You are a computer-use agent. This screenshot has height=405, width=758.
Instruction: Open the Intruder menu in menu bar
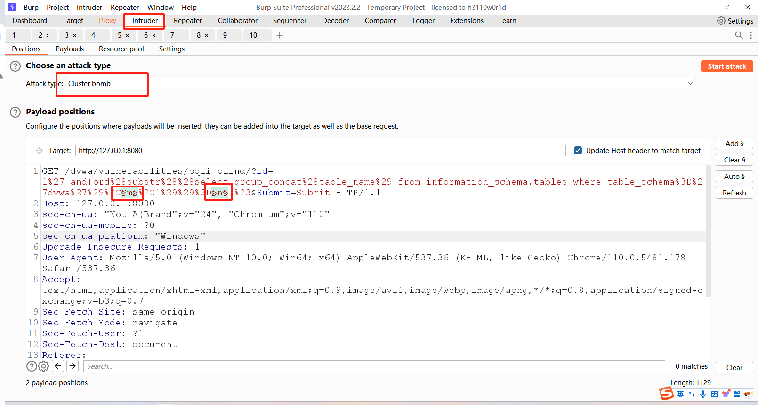tap(89, 8)
